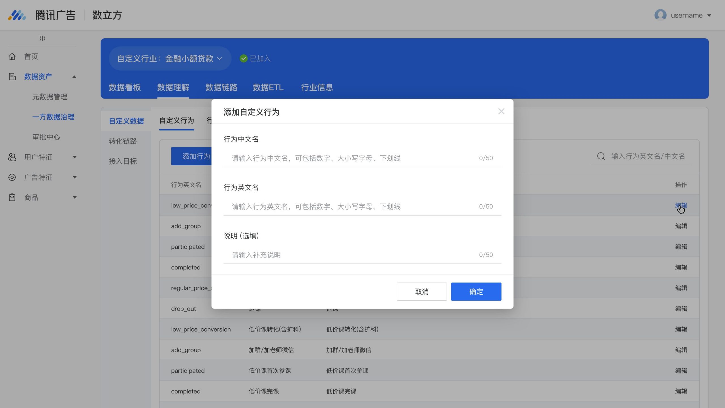725x408 pixels.
Task: Switch to the 数据链路 tab
Action: pyautogui.click(x=221, y=87)
